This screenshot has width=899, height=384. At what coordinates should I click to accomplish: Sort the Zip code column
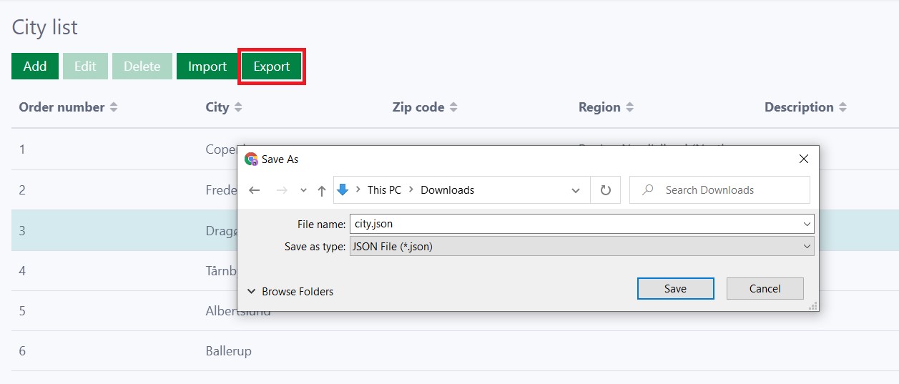coord(453,107)
